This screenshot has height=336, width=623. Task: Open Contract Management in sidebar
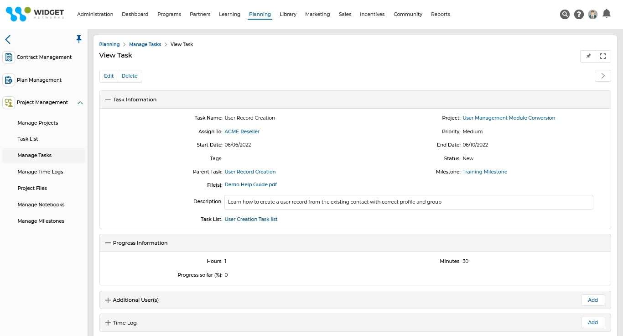pyautogui.click(x=44, y=57)
